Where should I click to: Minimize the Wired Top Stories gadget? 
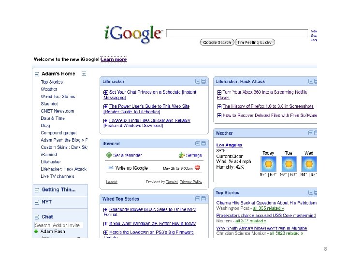(x=203, y=199)
